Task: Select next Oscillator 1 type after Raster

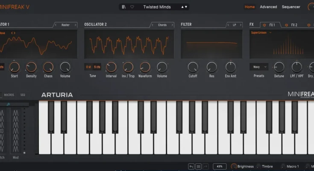Action: [76, 25]
